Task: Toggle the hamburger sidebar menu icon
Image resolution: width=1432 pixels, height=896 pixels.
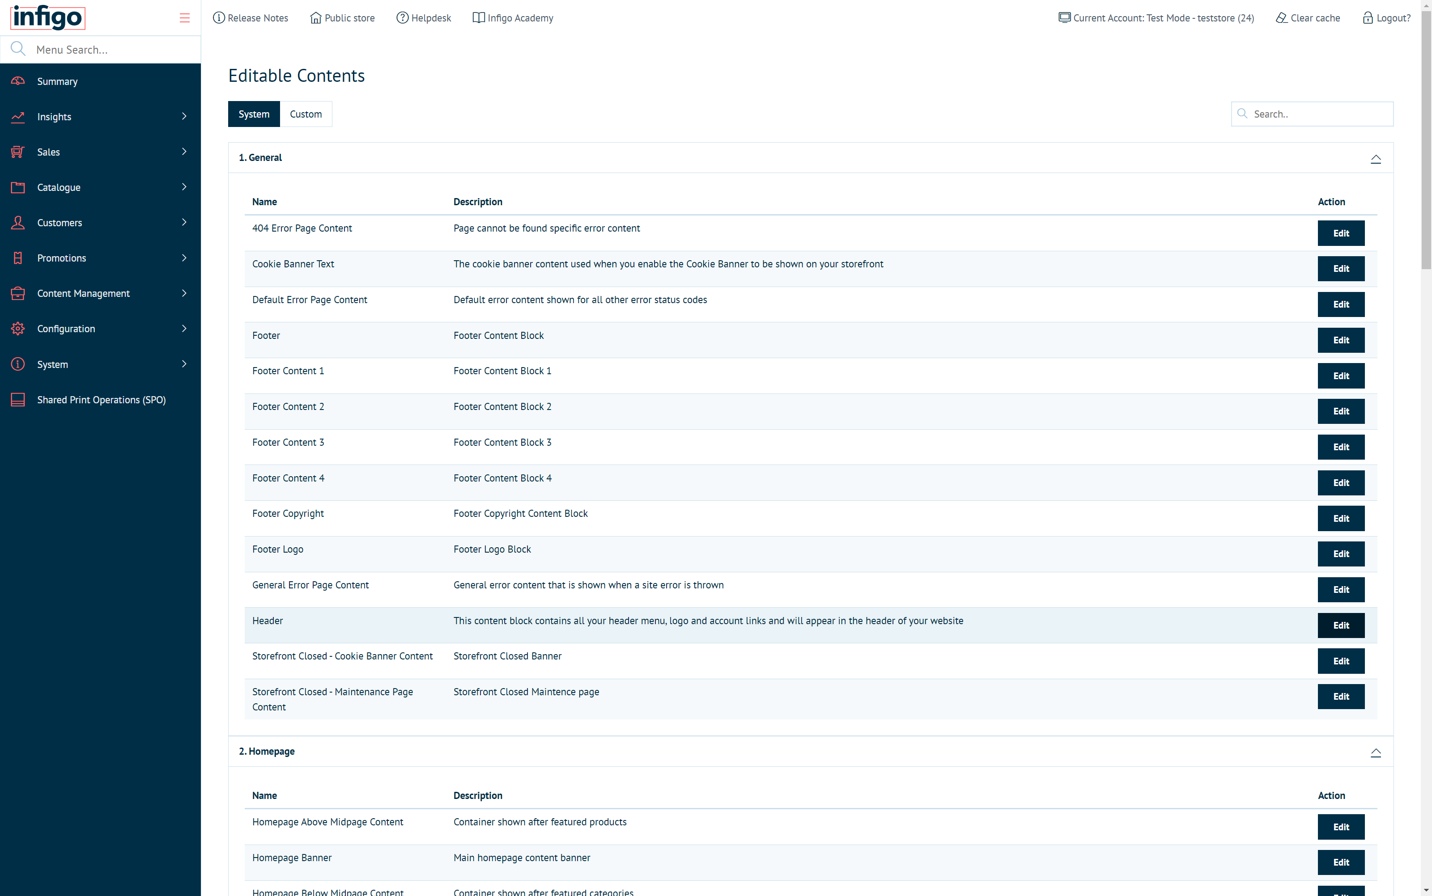Action: click(184, 18)
